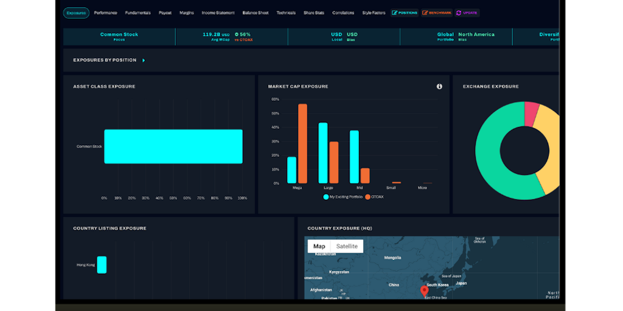
Task: Click the orange Mega benchmark bar
Action: tap(302, 143)
